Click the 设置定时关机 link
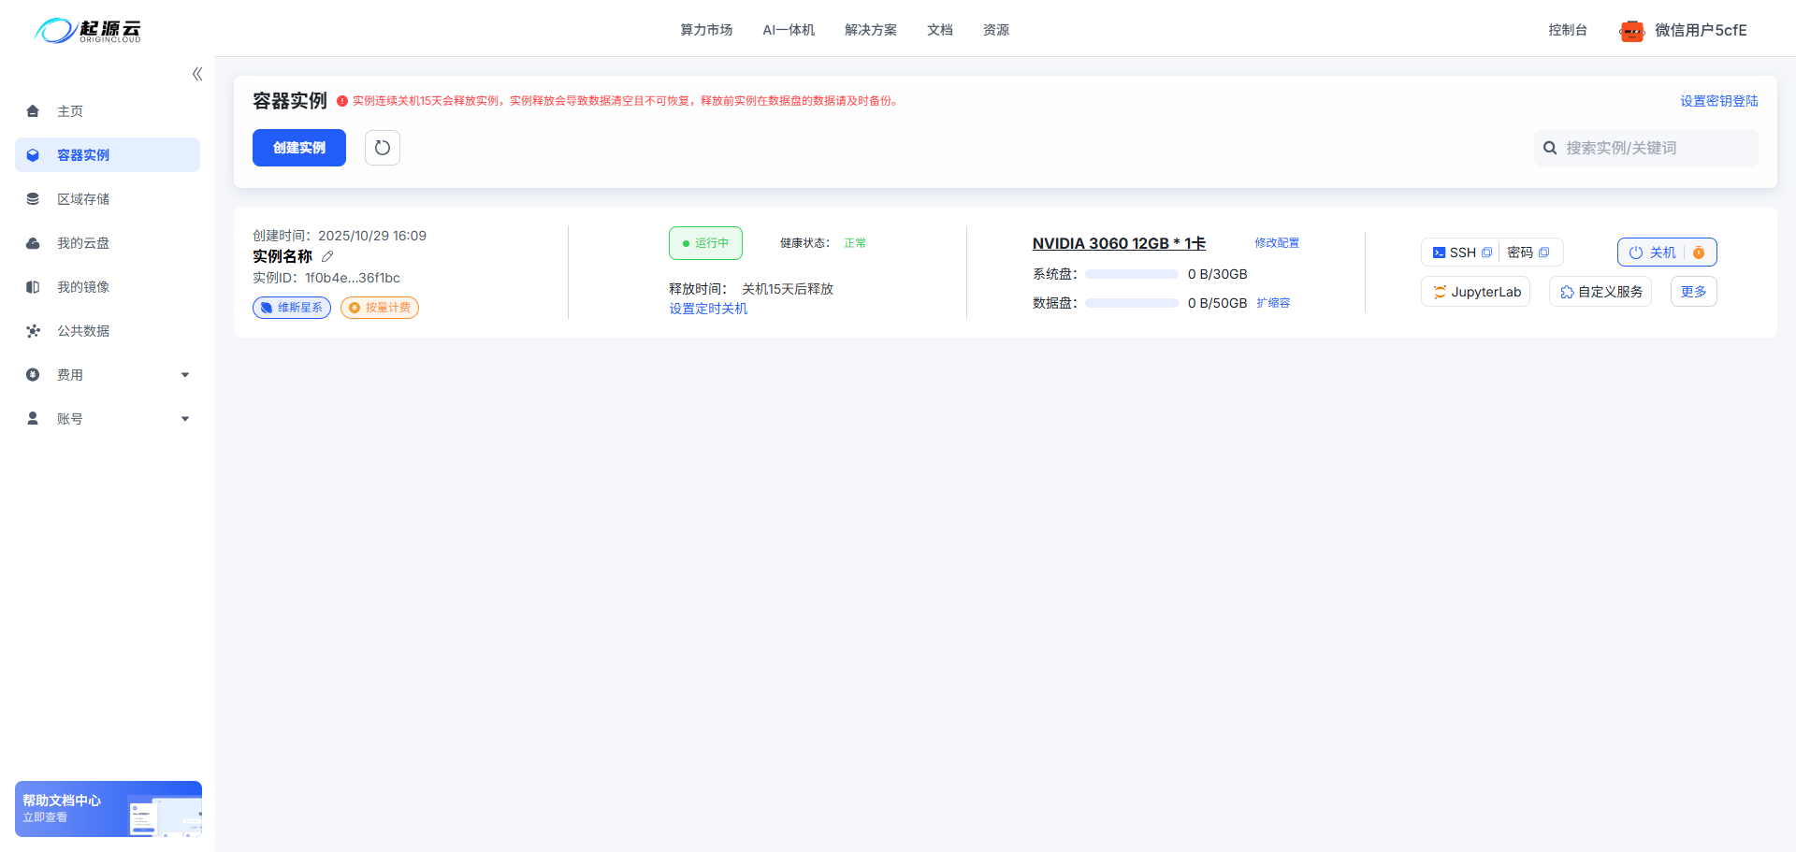Image resolution: width=1796 pixels, height=852 pixels. pos(708,309)
